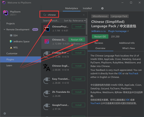Click the Chinese PHP plugin plug icon
The image size is (144, 117).
(x=47, y=54)
